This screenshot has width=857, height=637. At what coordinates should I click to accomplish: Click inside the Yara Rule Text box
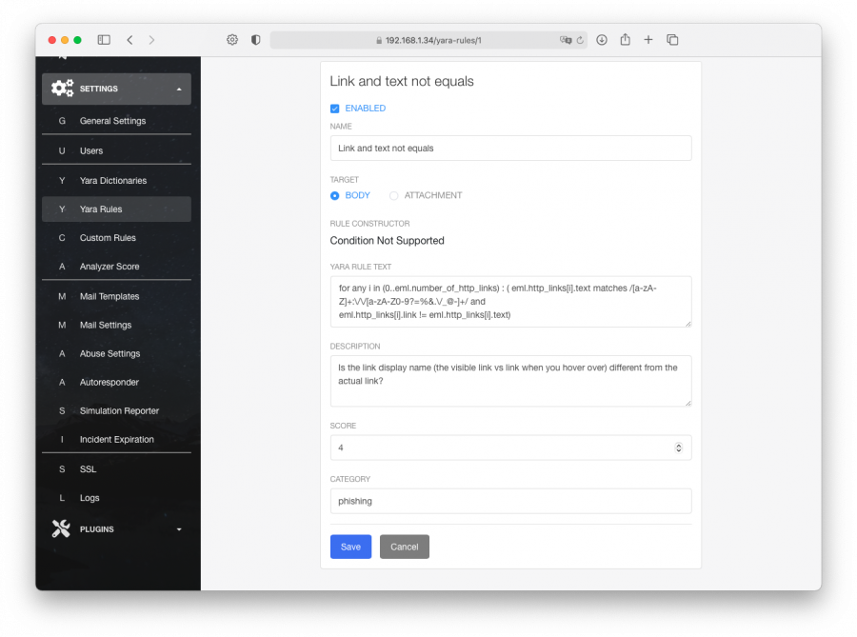tap(510, 301)
